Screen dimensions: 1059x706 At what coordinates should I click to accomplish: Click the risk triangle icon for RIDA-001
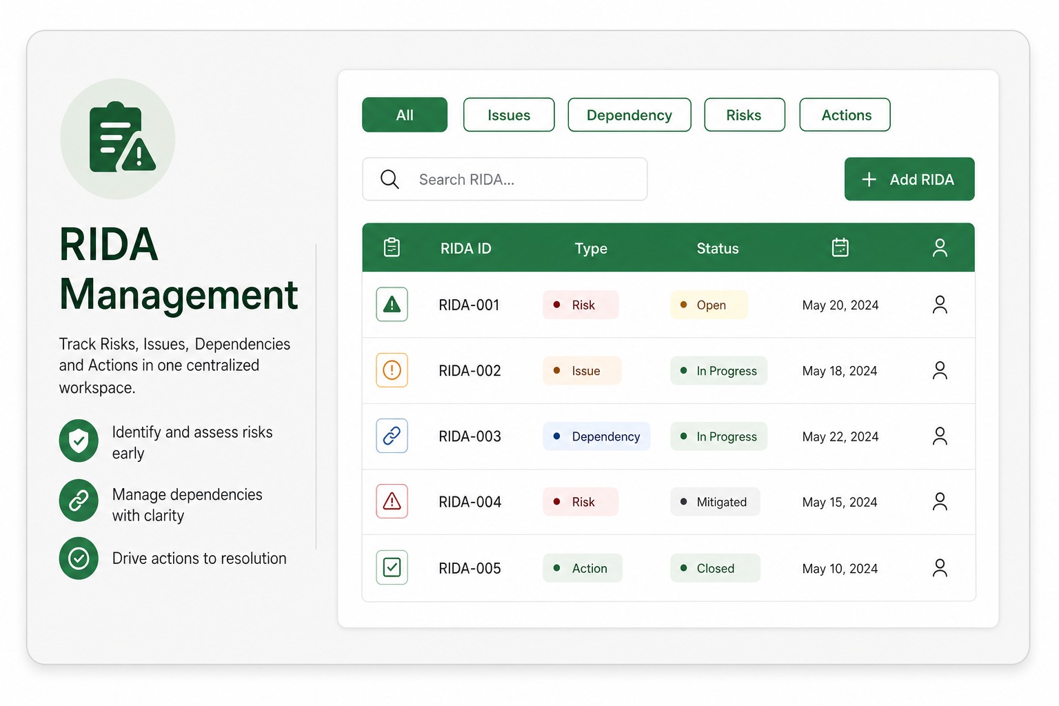point(392,304)
